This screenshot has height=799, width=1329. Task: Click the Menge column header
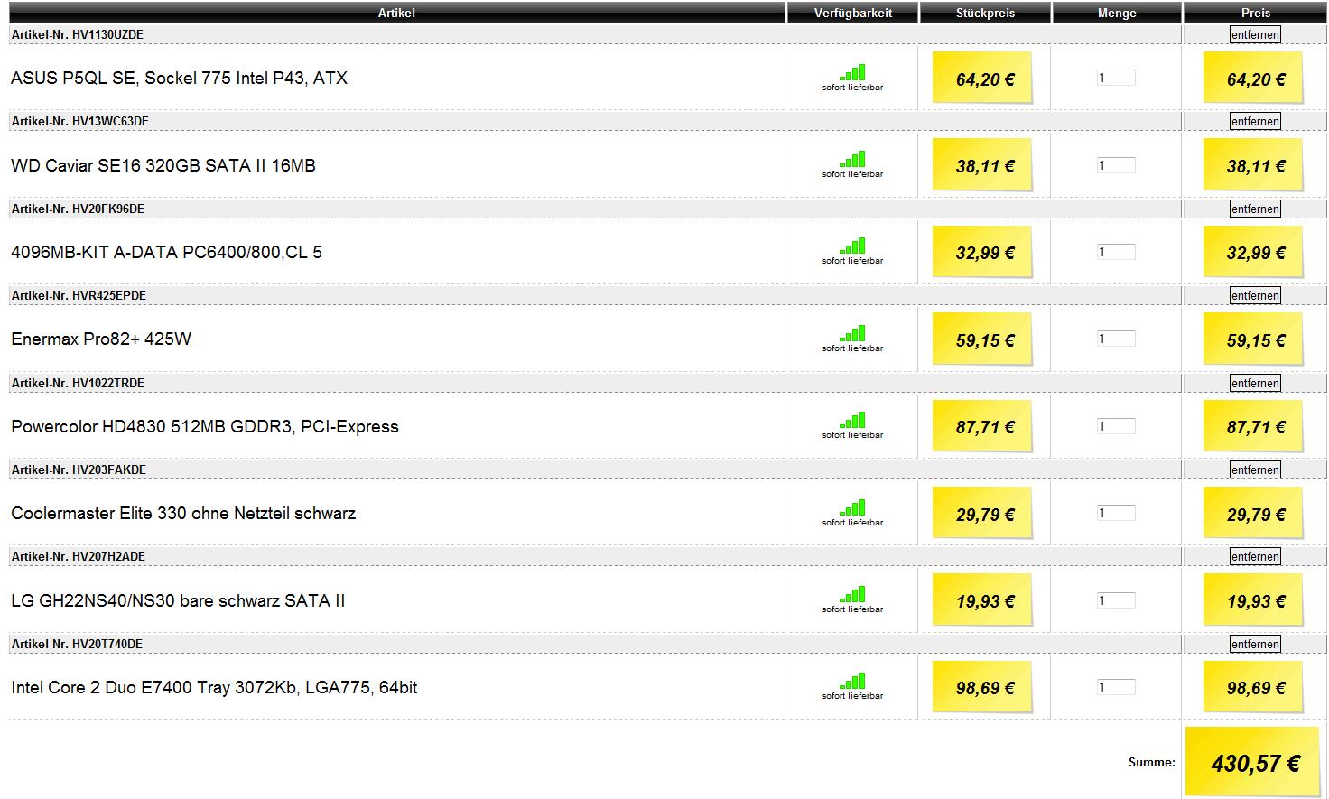coord(1117,13)
